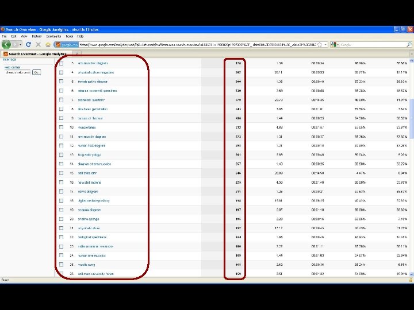
Task: Click the magnifier icon in the Google search box
Action: click(x=409, y=45)
